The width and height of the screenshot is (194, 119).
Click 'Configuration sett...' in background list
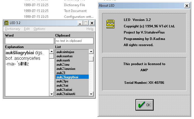click(79, 17)
